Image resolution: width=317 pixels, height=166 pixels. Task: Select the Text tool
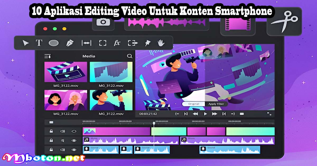(39, 43)
